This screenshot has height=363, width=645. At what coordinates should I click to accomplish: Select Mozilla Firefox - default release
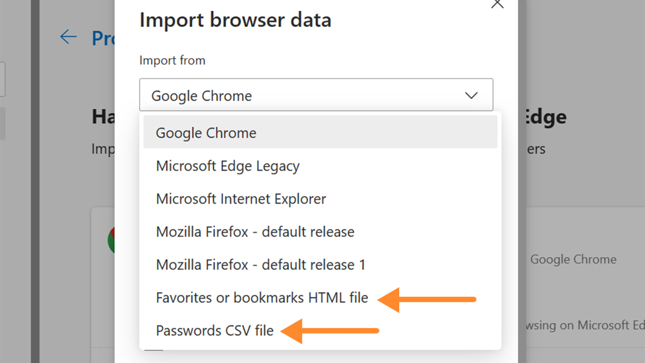[255, 232]
